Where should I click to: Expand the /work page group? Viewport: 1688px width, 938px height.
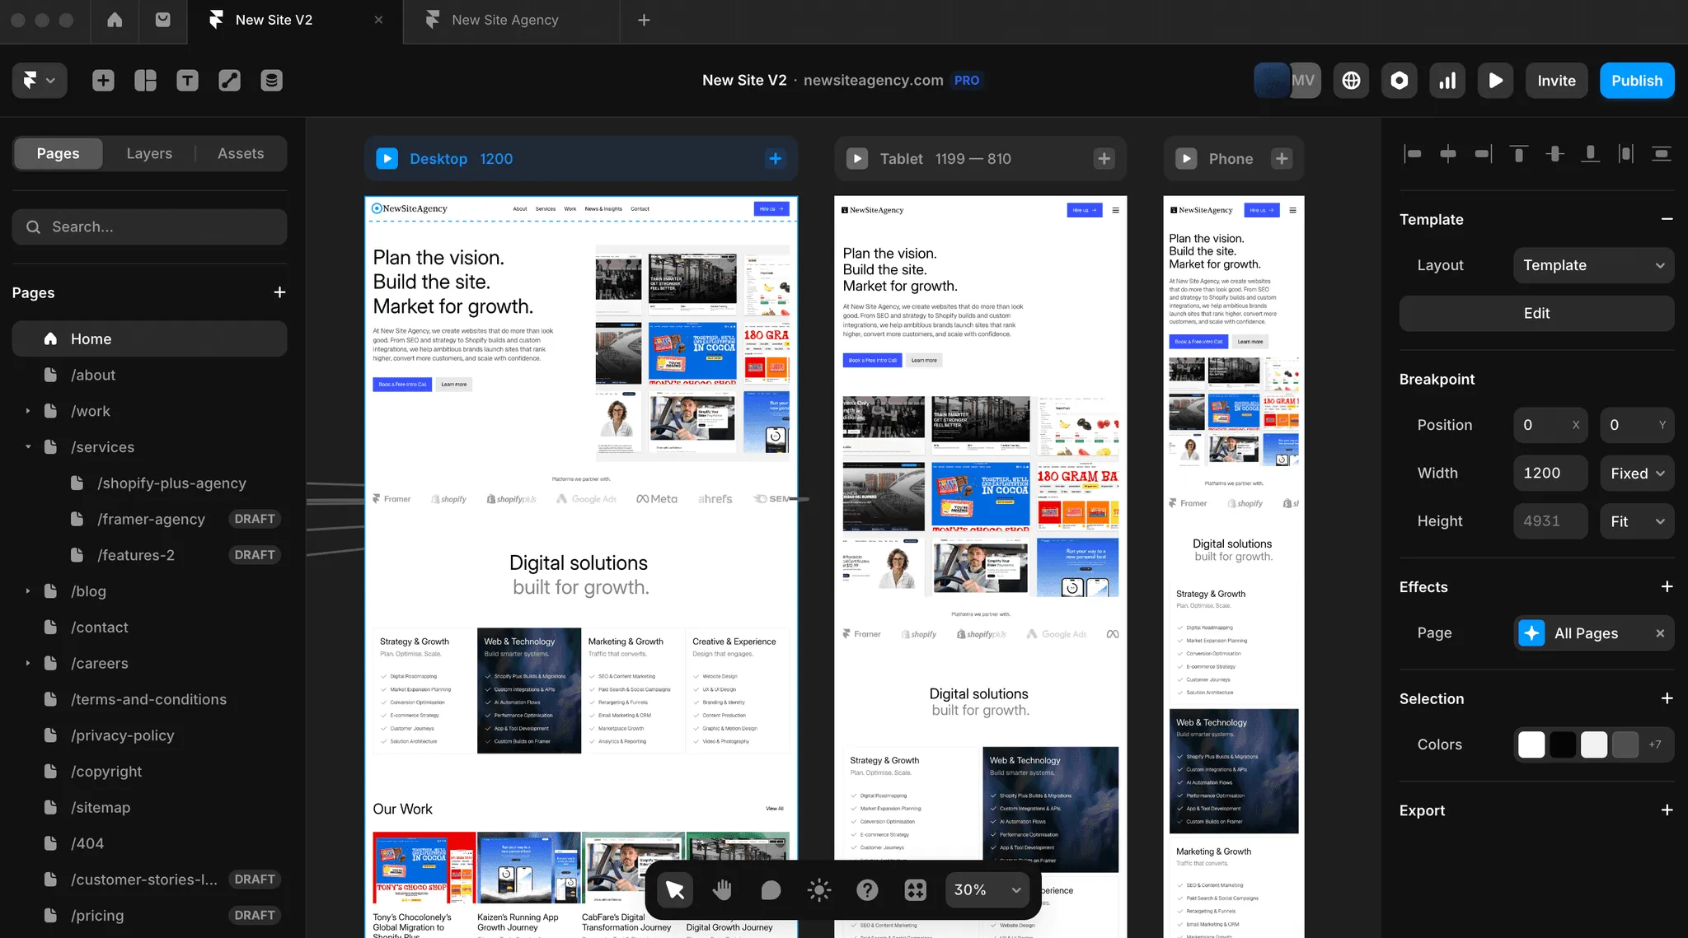coord(28,411)
